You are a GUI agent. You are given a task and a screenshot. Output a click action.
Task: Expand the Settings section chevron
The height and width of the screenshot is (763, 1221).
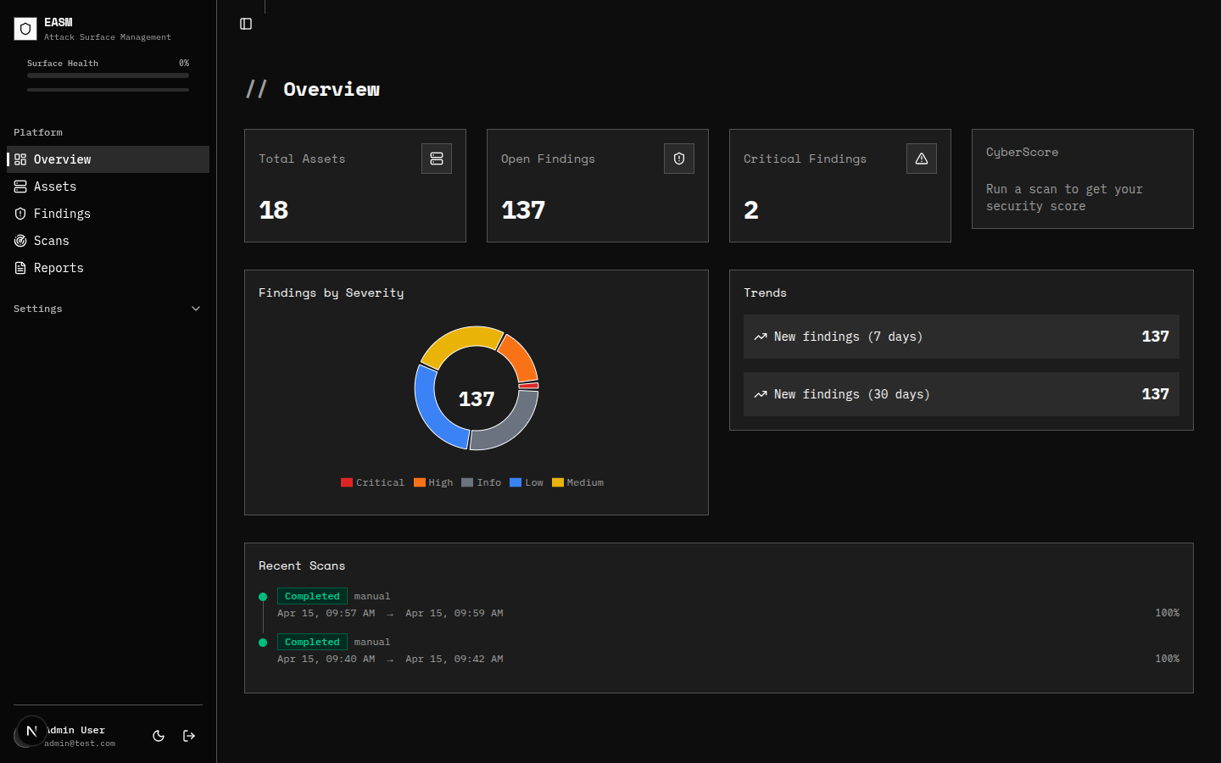tap(196, 309)
